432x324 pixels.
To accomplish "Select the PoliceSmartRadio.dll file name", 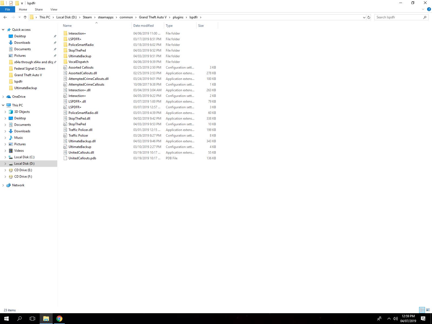I will pos(83,113).
